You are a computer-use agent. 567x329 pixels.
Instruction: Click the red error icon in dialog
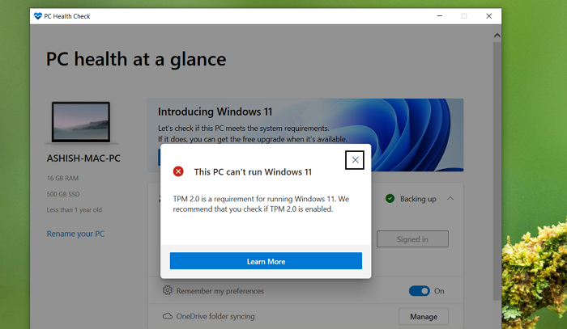click(x=178, y=171)
